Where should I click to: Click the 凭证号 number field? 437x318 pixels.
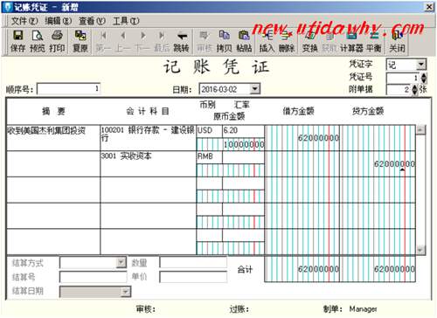404,78
